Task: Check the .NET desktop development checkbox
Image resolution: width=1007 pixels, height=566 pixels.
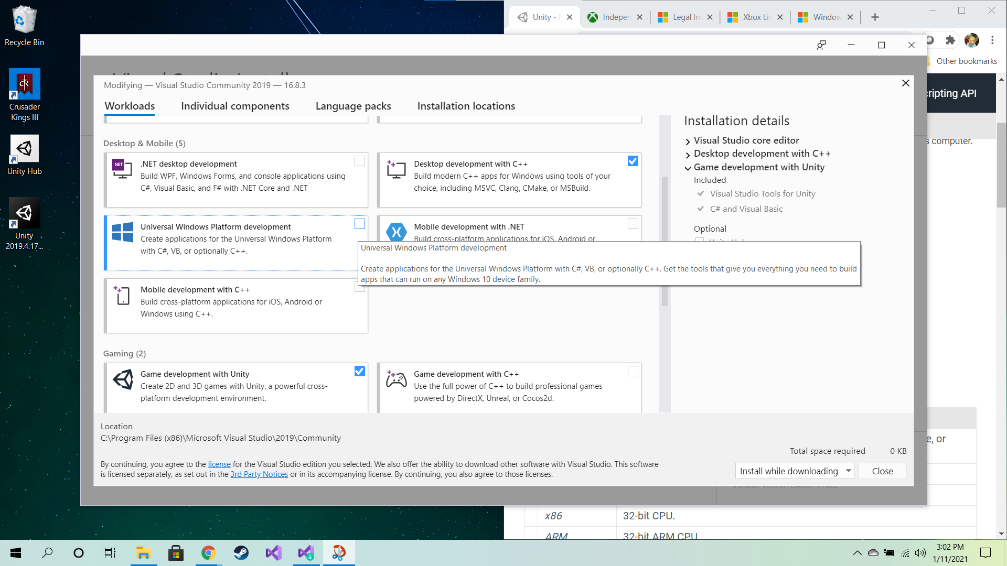Action: (x=360, y=161)
